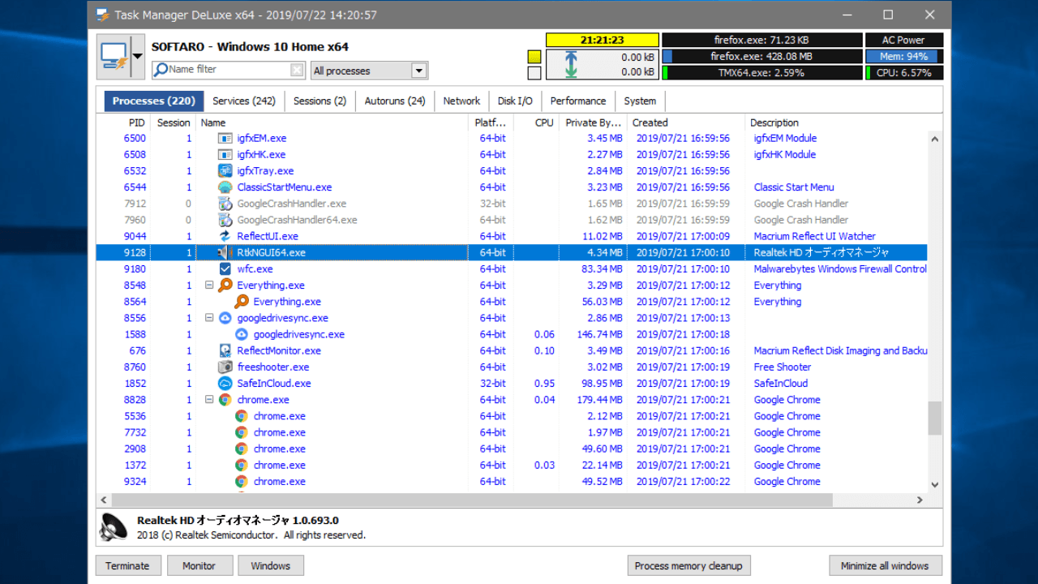Click the RtkNGUI64.exe speaker icon
1038x584 pixels.
(225, 252)
